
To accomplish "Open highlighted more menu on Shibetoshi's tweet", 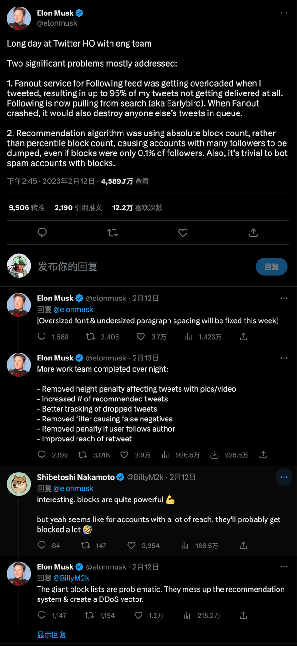I will point(284,477).
